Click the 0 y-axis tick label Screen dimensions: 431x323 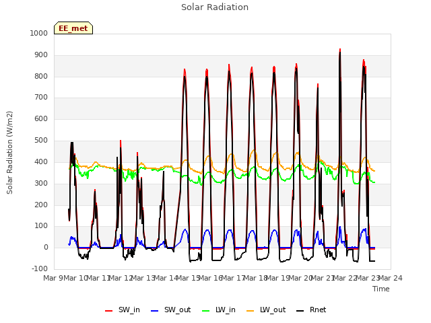point(46,248)
